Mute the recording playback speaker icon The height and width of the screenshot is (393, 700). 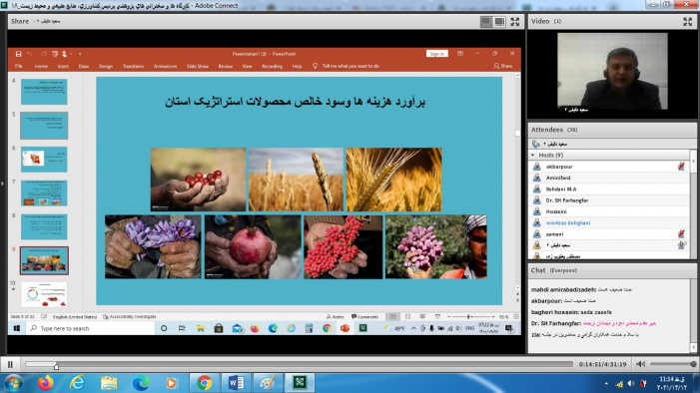(x=641, y=364)
